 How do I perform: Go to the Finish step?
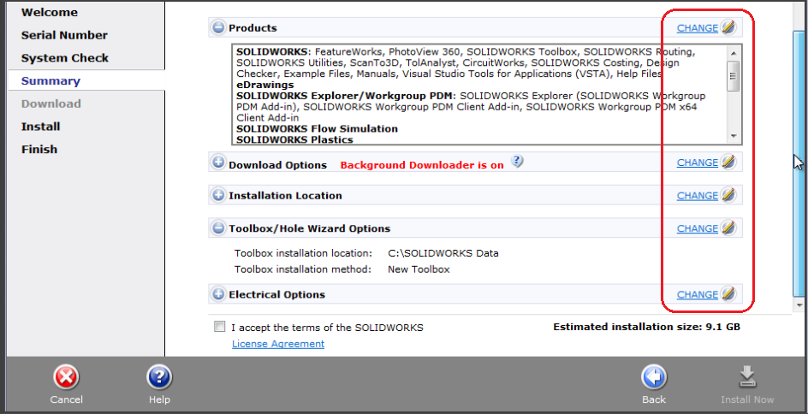[39, 150]
